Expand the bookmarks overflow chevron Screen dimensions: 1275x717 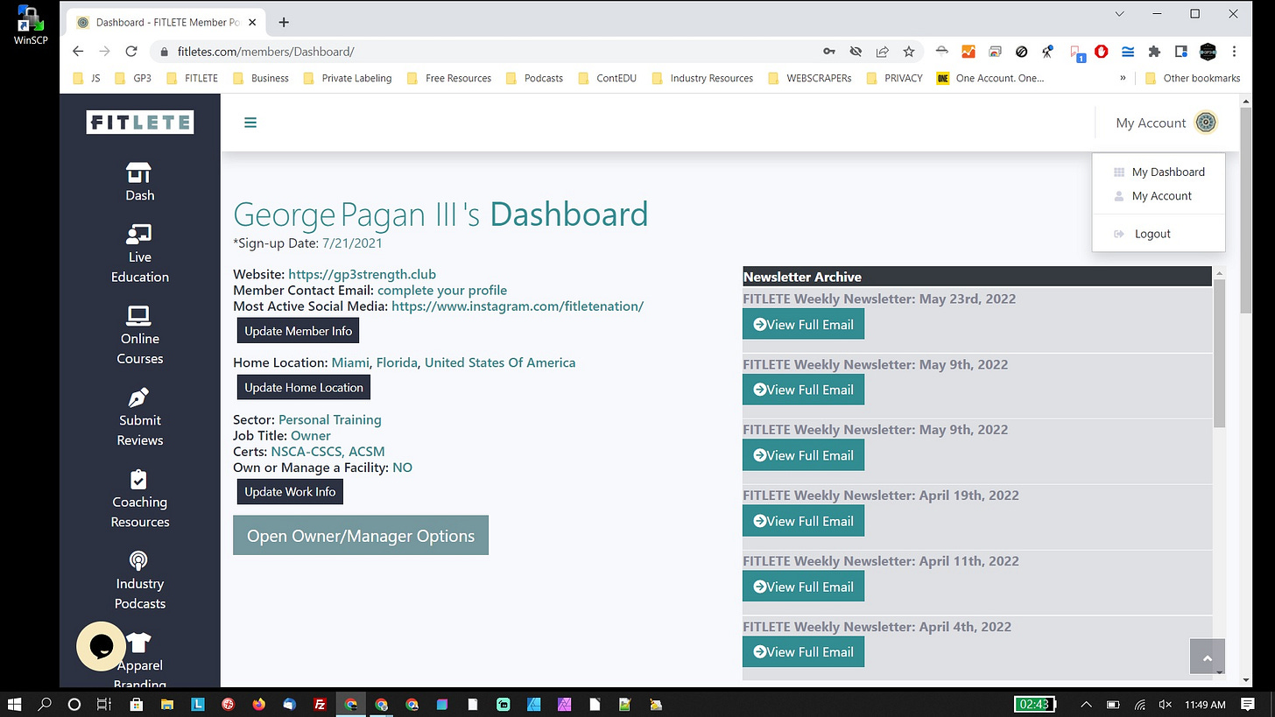1123,78
